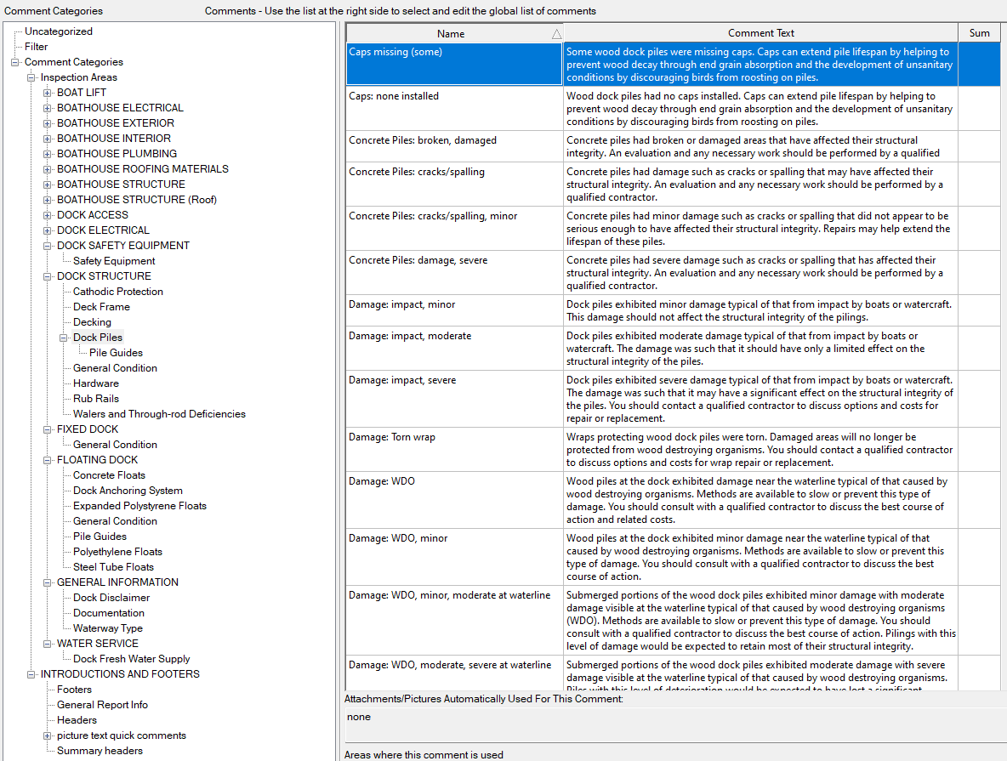Expand the DOCK ELECTRICAL node
Screen dimensions: 1007x761
click(47, 230)
